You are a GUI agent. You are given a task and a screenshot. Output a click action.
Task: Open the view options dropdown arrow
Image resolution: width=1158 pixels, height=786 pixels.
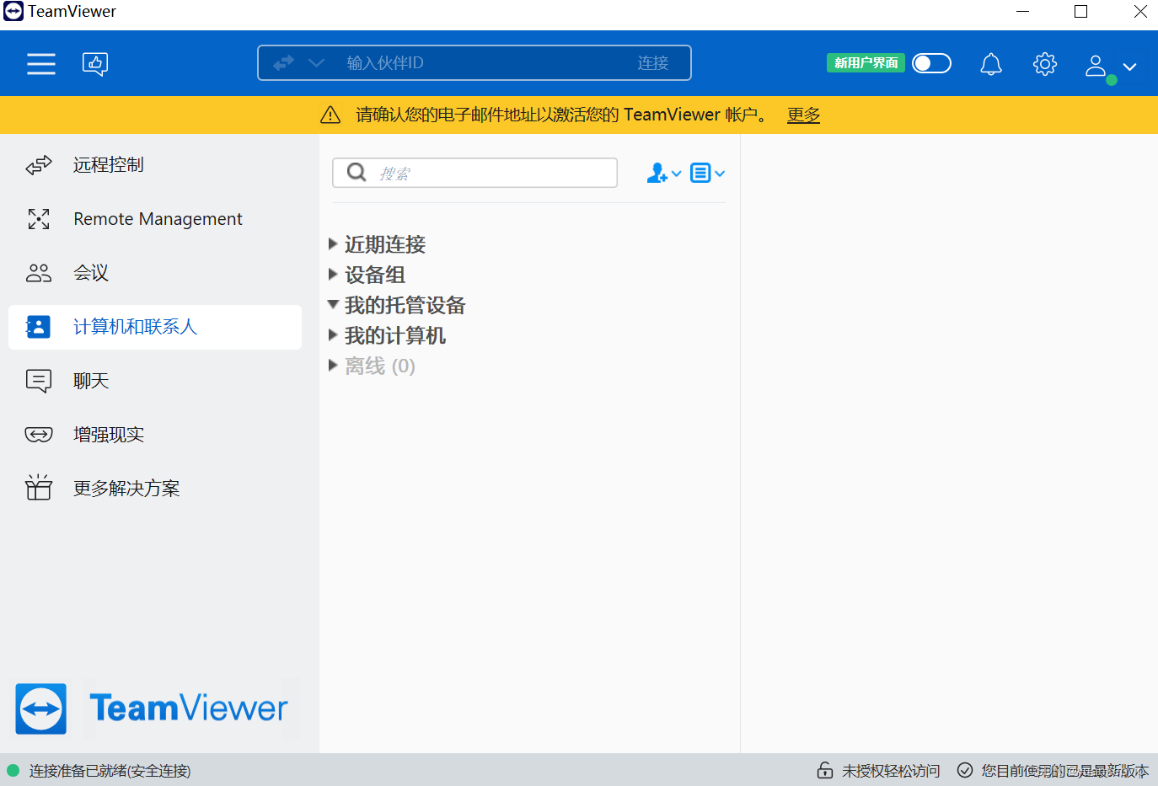[720, 174]
